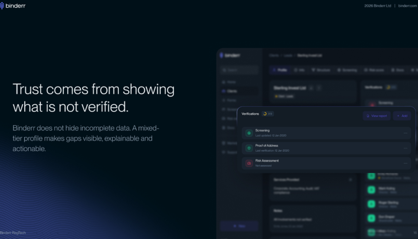This screenshot has width=418, height=239.
Task: Click the slide number 16 in the corner
Action: 415,233
